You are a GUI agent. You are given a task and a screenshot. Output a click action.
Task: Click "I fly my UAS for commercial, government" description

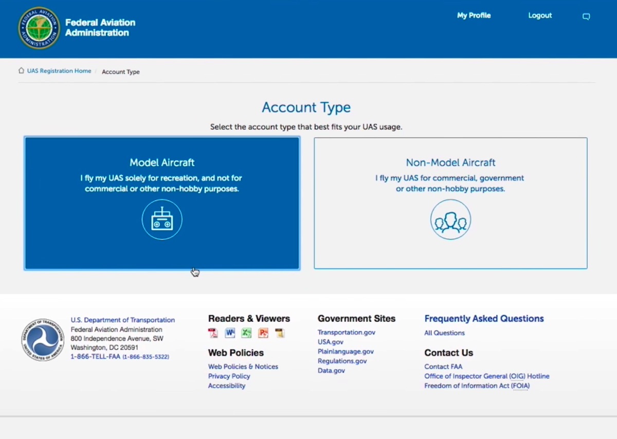pos(450,183)
